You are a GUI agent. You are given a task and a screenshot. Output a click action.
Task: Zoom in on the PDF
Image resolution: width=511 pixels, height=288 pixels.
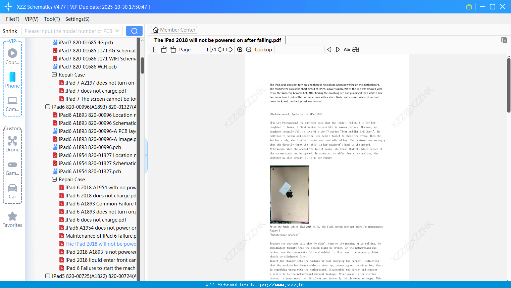[x=240, y=49]
